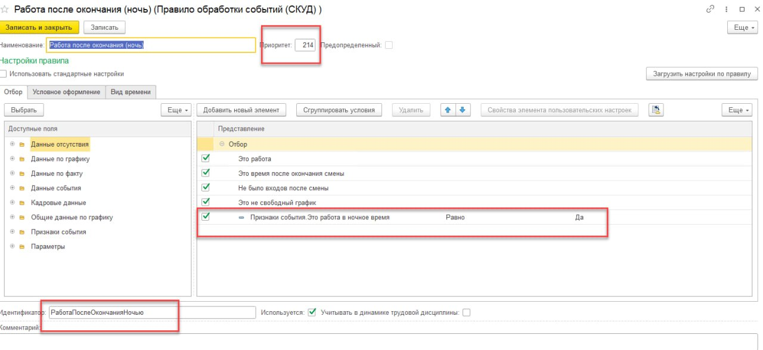This screenshot has width=763, height=350.
Task: Click Доступные поля header
Action: pos(33,129)
